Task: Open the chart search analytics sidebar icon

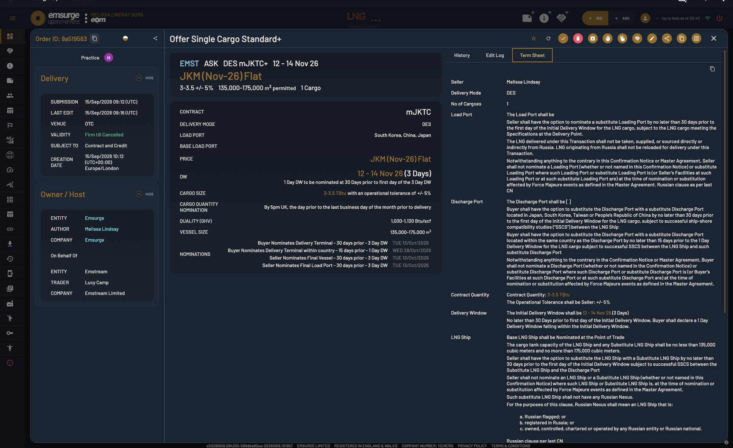Action: (x=10, y=184)
